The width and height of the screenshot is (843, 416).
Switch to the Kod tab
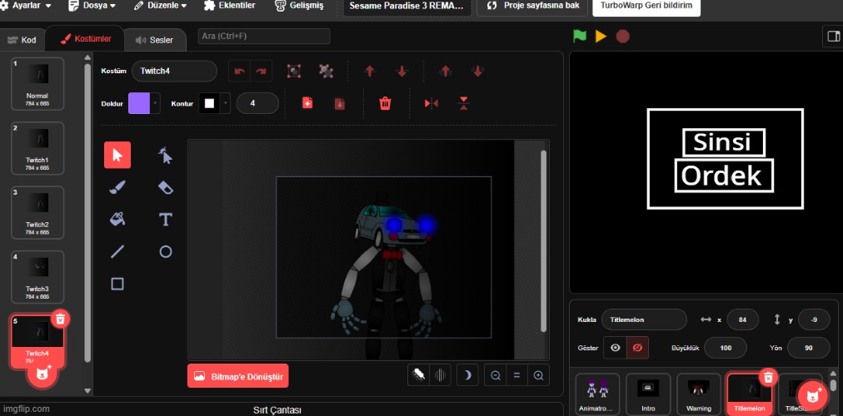pos(22,40)
